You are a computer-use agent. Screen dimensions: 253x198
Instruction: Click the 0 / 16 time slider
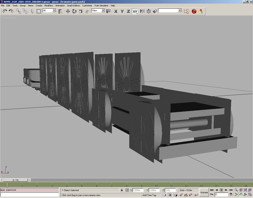(x=15, y=180)
